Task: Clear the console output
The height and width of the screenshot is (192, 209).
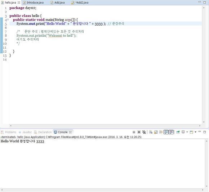Action: point(151,132)
